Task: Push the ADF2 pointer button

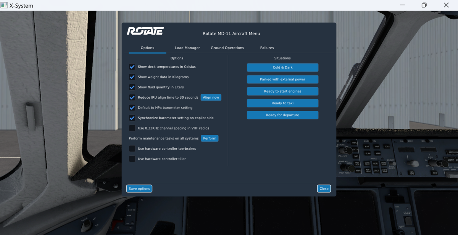Action: point(384,171)
